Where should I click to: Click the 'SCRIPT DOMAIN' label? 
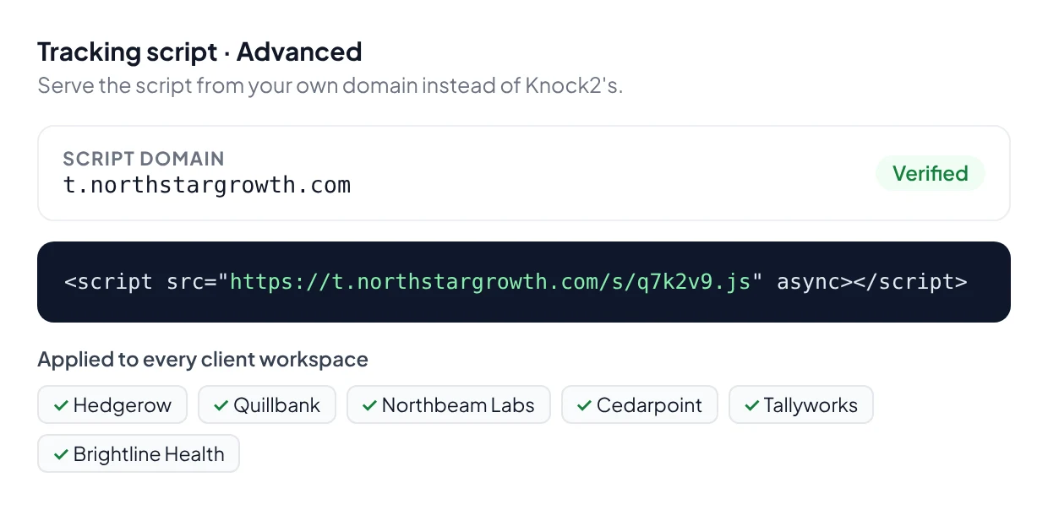[x=144, y=159]
